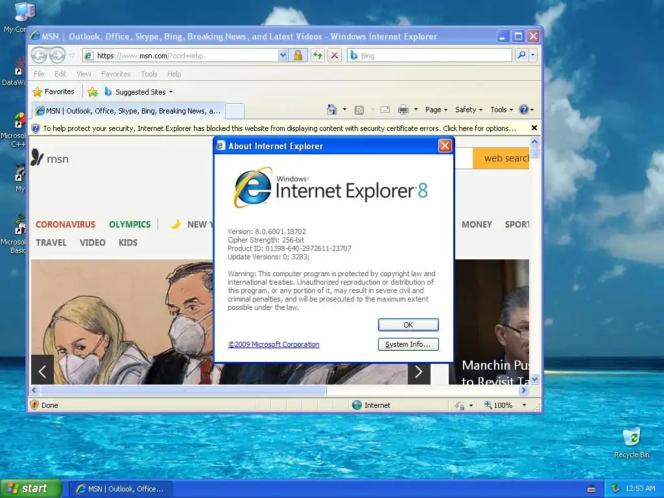
Task: Show next slide with right carousel arrow
Action: tap(419, 372)
